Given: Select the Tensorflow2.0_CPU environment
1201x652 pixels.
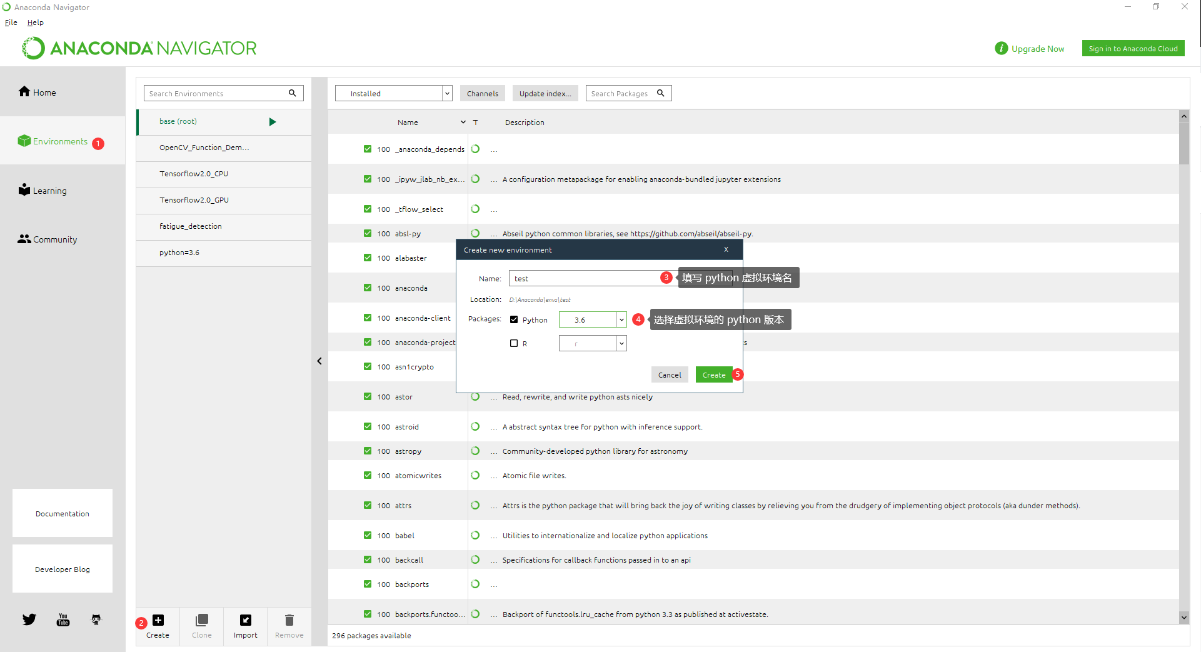Looking at the screenshot, I should tap(224, 174).
